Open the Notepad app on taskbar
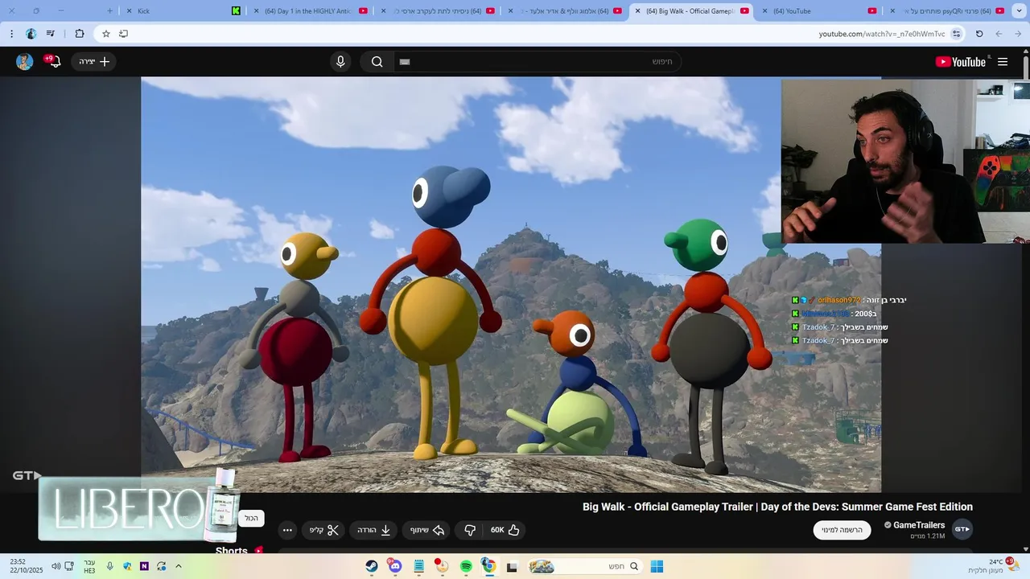This screenshot has width=1030, height=579. (418, 566)
